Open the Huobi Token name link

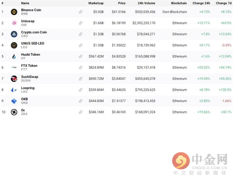coord(30,54)
